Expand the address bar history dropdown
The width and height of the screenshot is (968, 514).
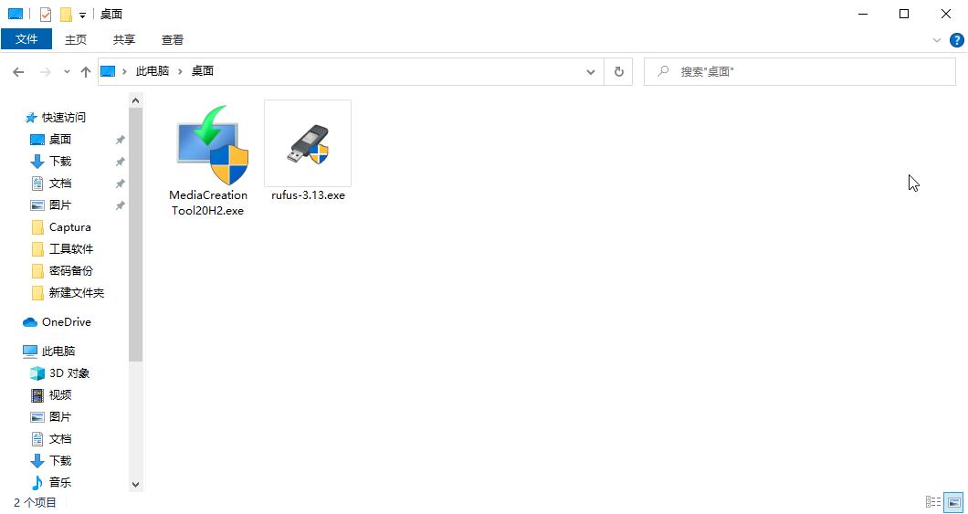click(x=591, y=72)
